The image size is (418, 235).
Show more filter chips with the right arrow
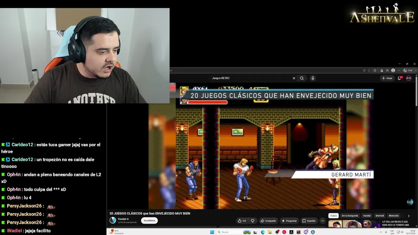coord(409,216)
